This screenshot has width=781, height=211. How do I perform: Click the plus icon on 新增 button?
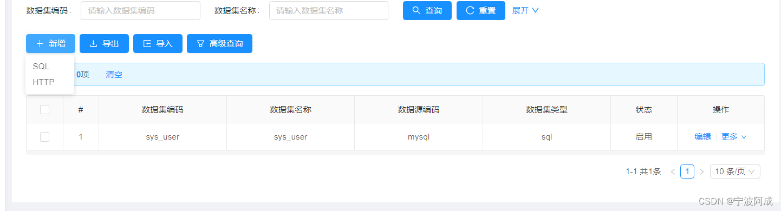(40, 44)
